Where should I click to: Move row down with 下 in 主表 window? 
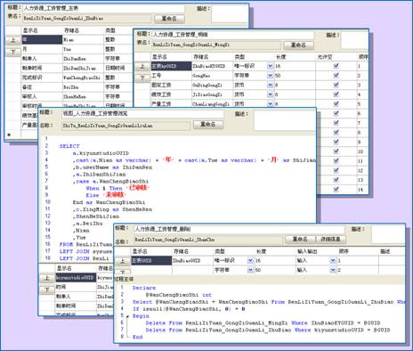point(13,53)
